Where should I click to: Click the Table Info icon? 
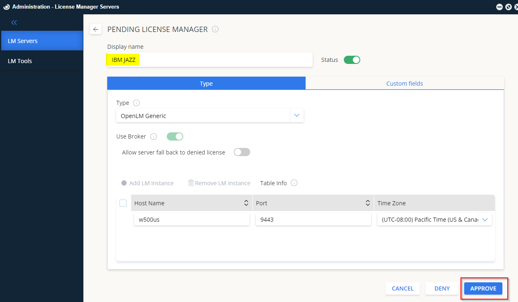pyautogui.click(x=294, y=183)
